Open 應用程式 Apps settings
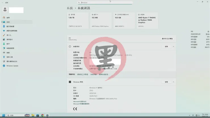 point(10,39)
